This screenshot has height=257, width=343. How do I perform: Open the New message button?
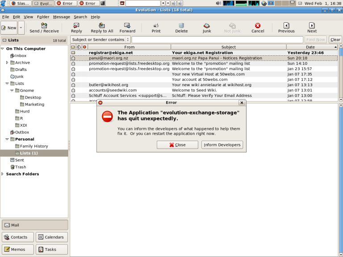(x=9, y=28)
